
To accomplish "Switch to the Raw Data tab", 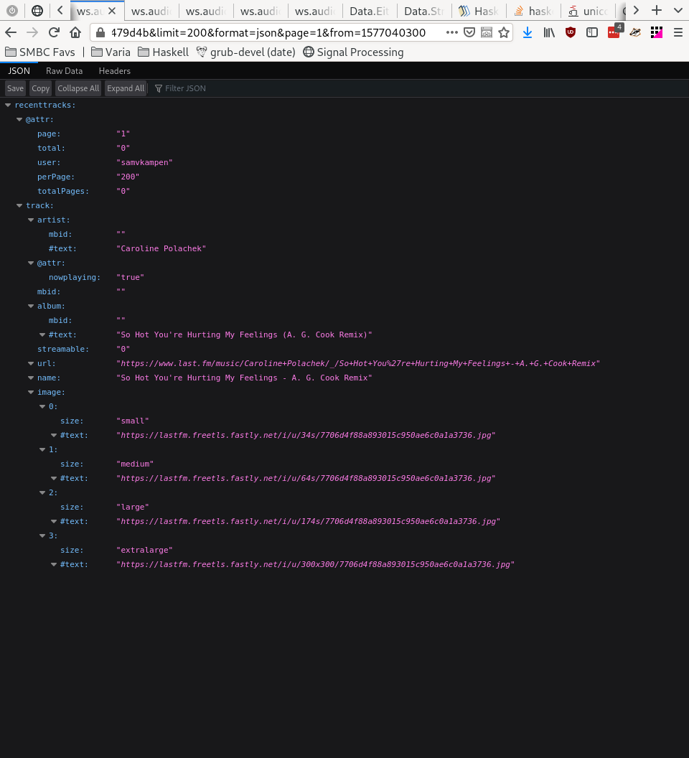I will click(x=64, y=71).
